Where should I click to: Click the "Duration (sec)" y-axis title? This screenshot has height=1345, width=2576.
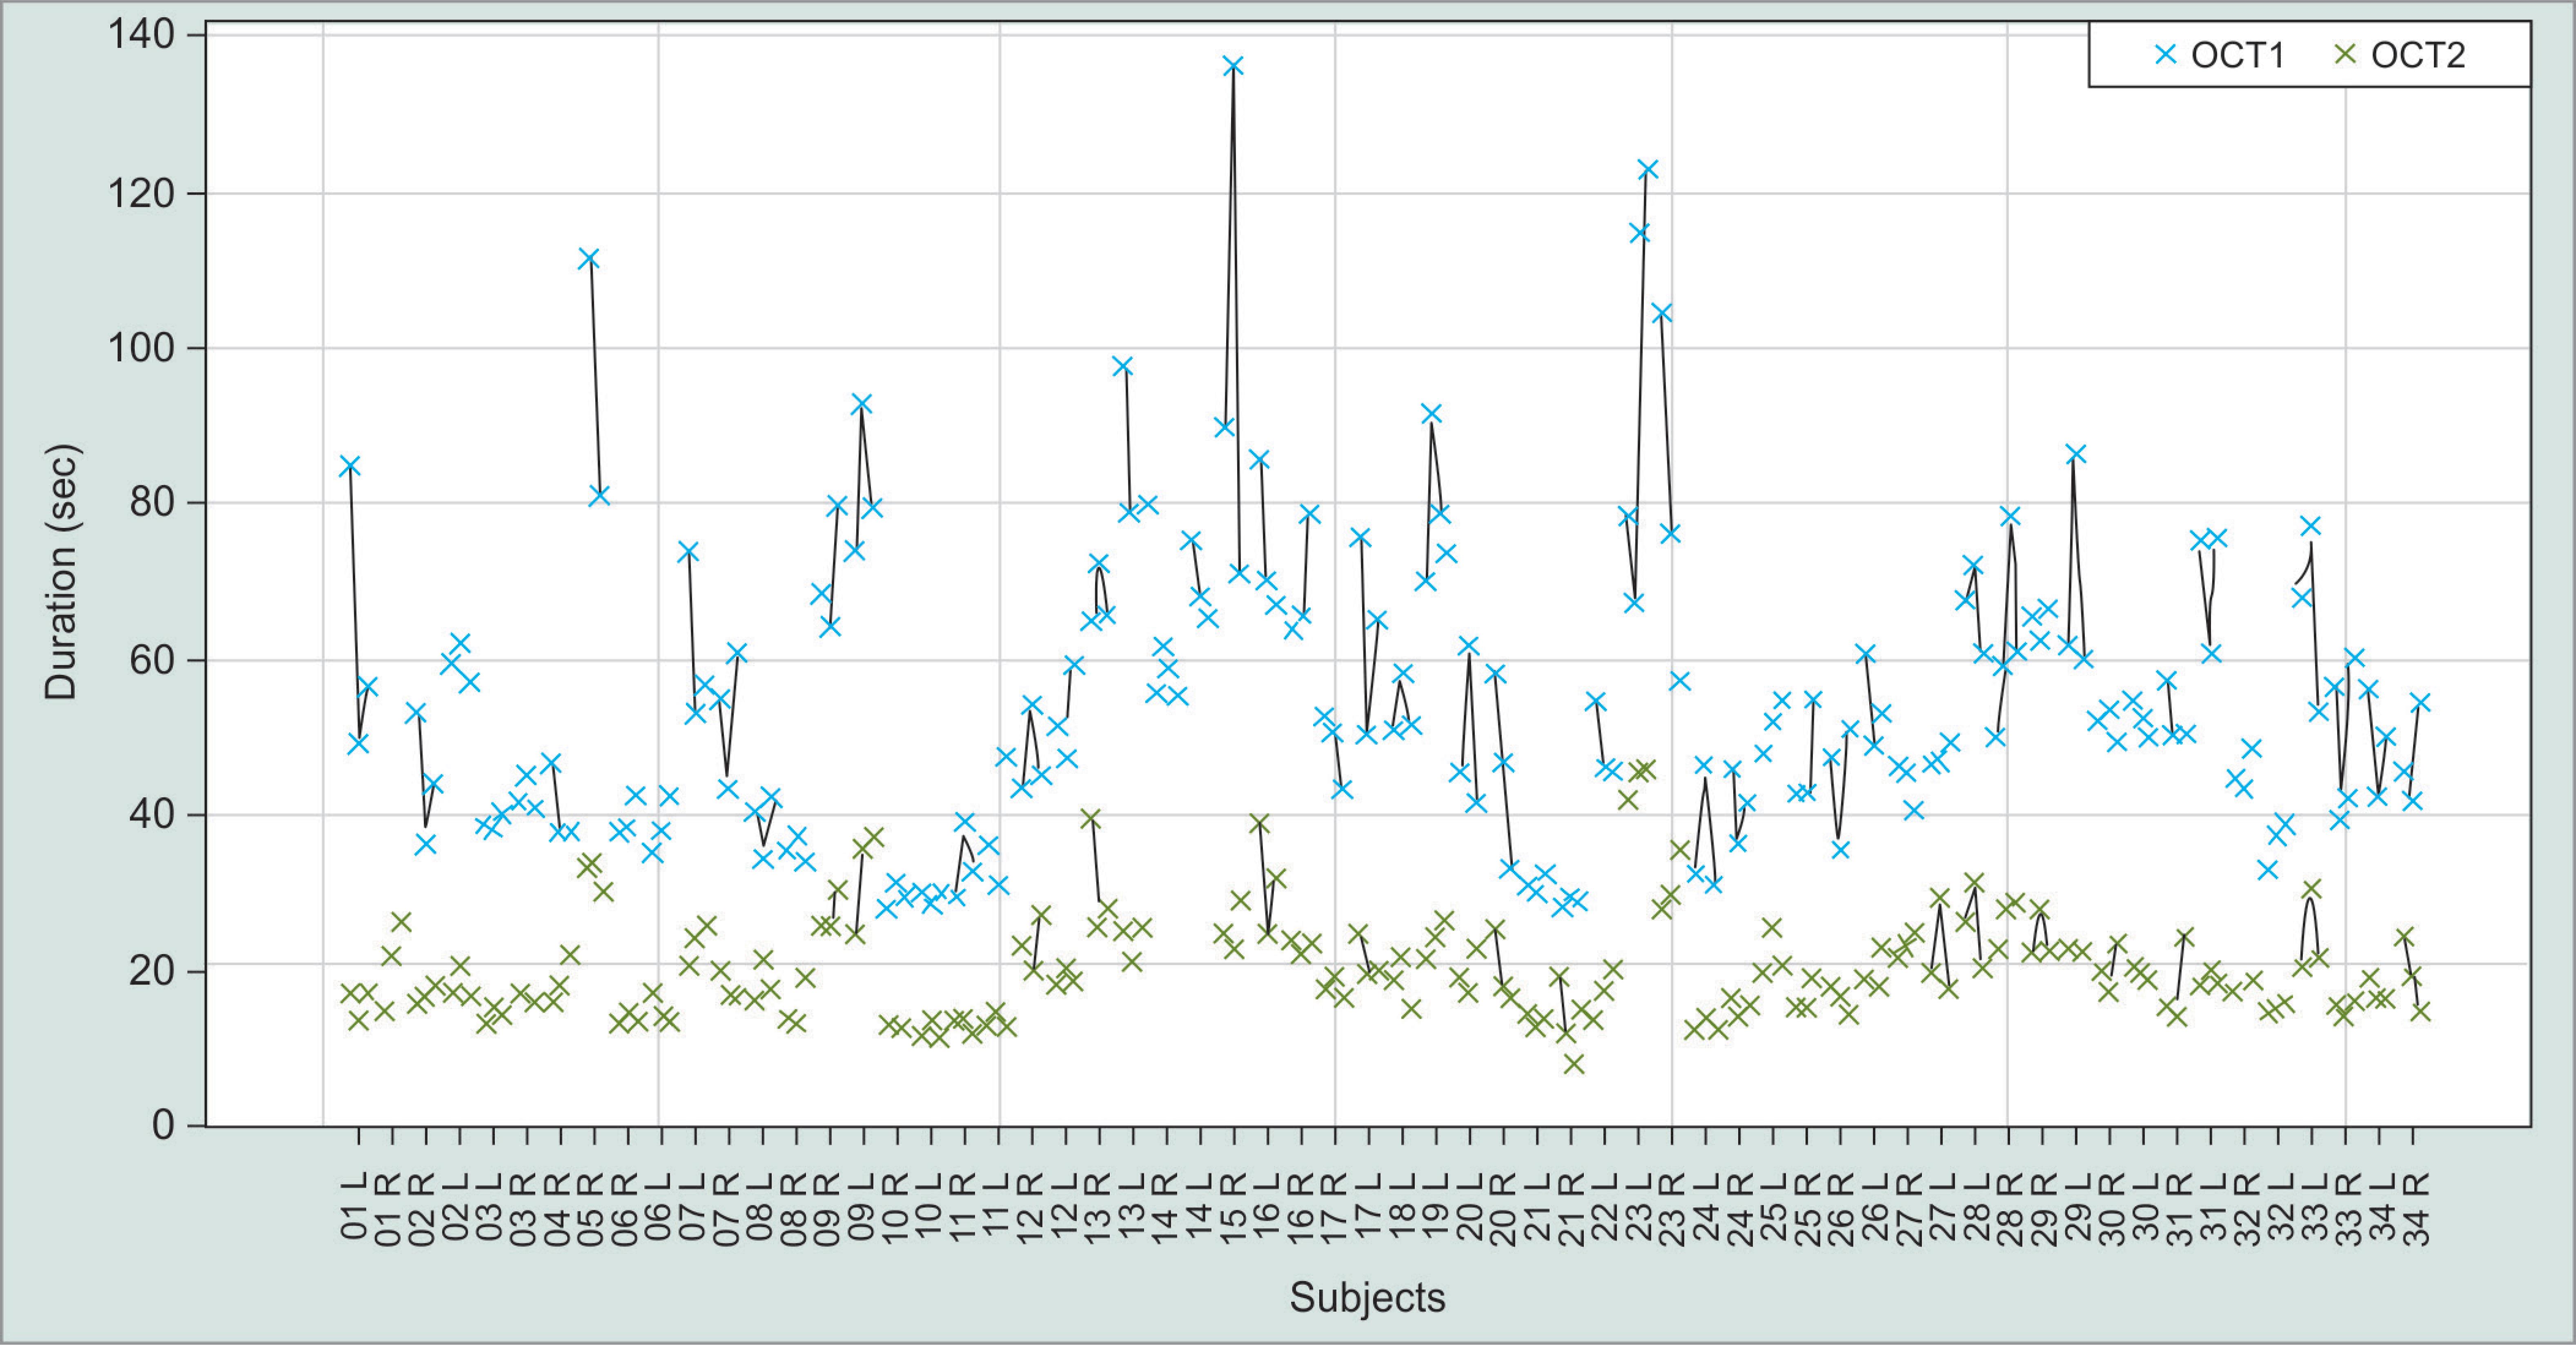click(x=60, y=572)
